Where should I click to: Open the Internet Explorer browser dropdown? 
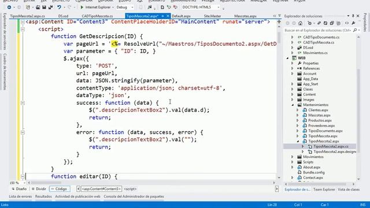coord(113,8)
